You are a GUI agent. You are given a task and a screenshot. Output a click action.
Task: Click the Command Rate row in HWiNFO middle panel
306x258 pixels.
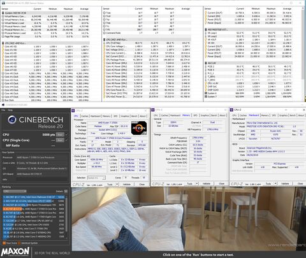tap(147, 33)
